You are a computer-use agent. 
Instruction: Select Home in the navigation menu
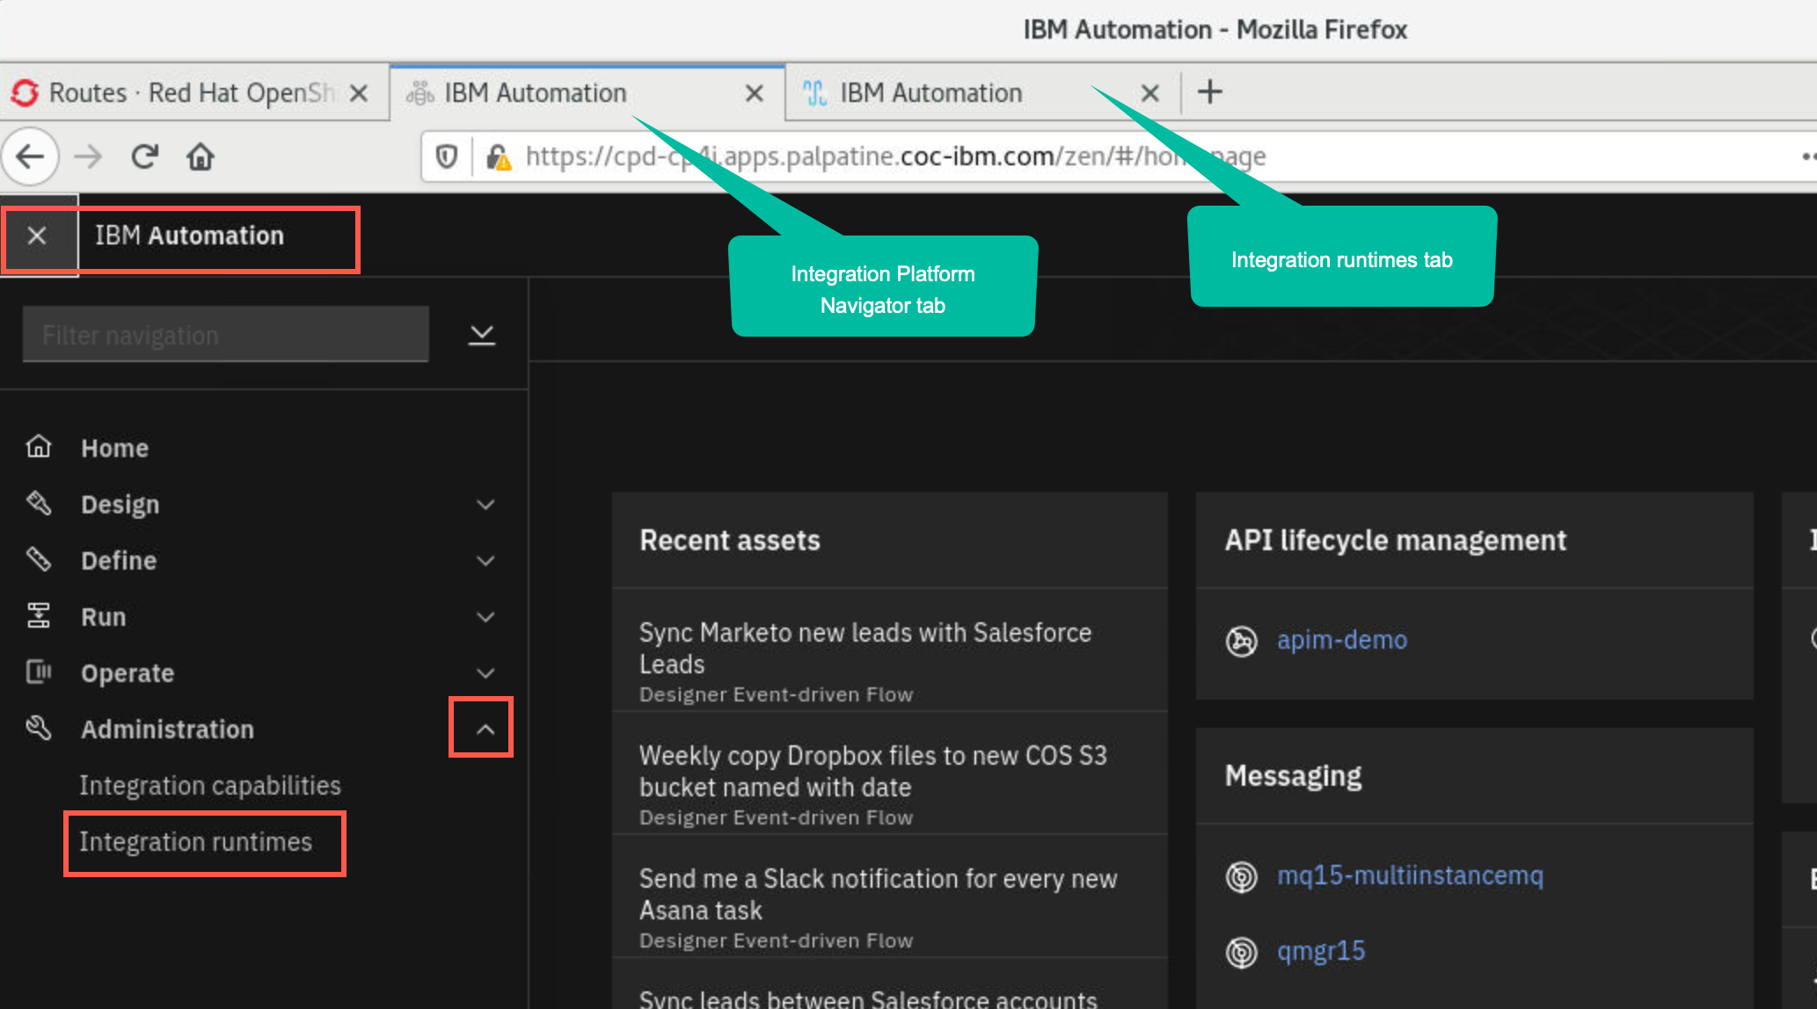point(114,448)
